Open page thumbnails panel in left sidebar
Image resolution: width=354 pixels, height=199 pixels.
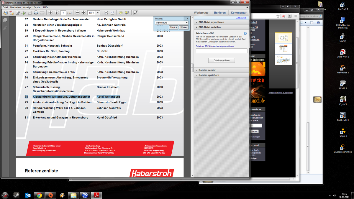point(5,20)
